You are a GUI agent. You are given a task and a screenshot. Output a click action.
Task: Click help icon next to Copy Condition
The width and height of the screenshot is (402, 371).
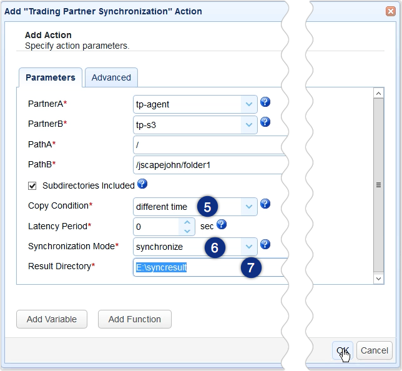265,204
